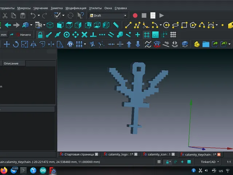Click the Draft Scale tool
Image resolution: width=233 pixels, height=175 pixels.
pyautogui.click(x=24, y=44)
